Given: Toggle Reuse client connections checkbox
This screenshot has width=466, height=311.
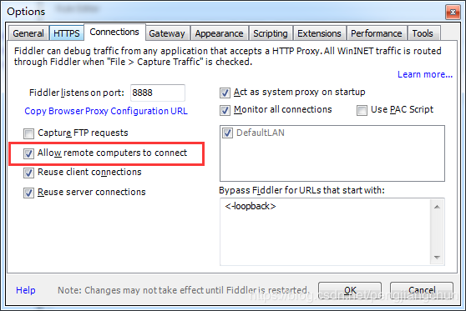Looking at the screenshot, I should click(x=29, y=173).
